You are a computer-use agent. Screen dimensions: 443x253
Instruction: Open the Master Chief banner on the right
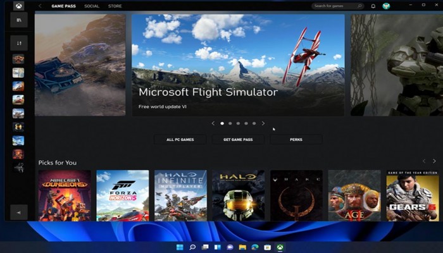tap(397, 65)
